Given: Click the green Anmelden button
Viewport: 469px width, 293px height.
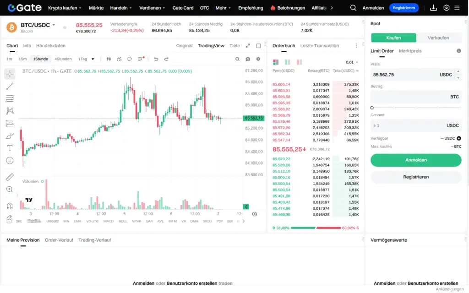Looking at the screenshot, I should (416, 160).
